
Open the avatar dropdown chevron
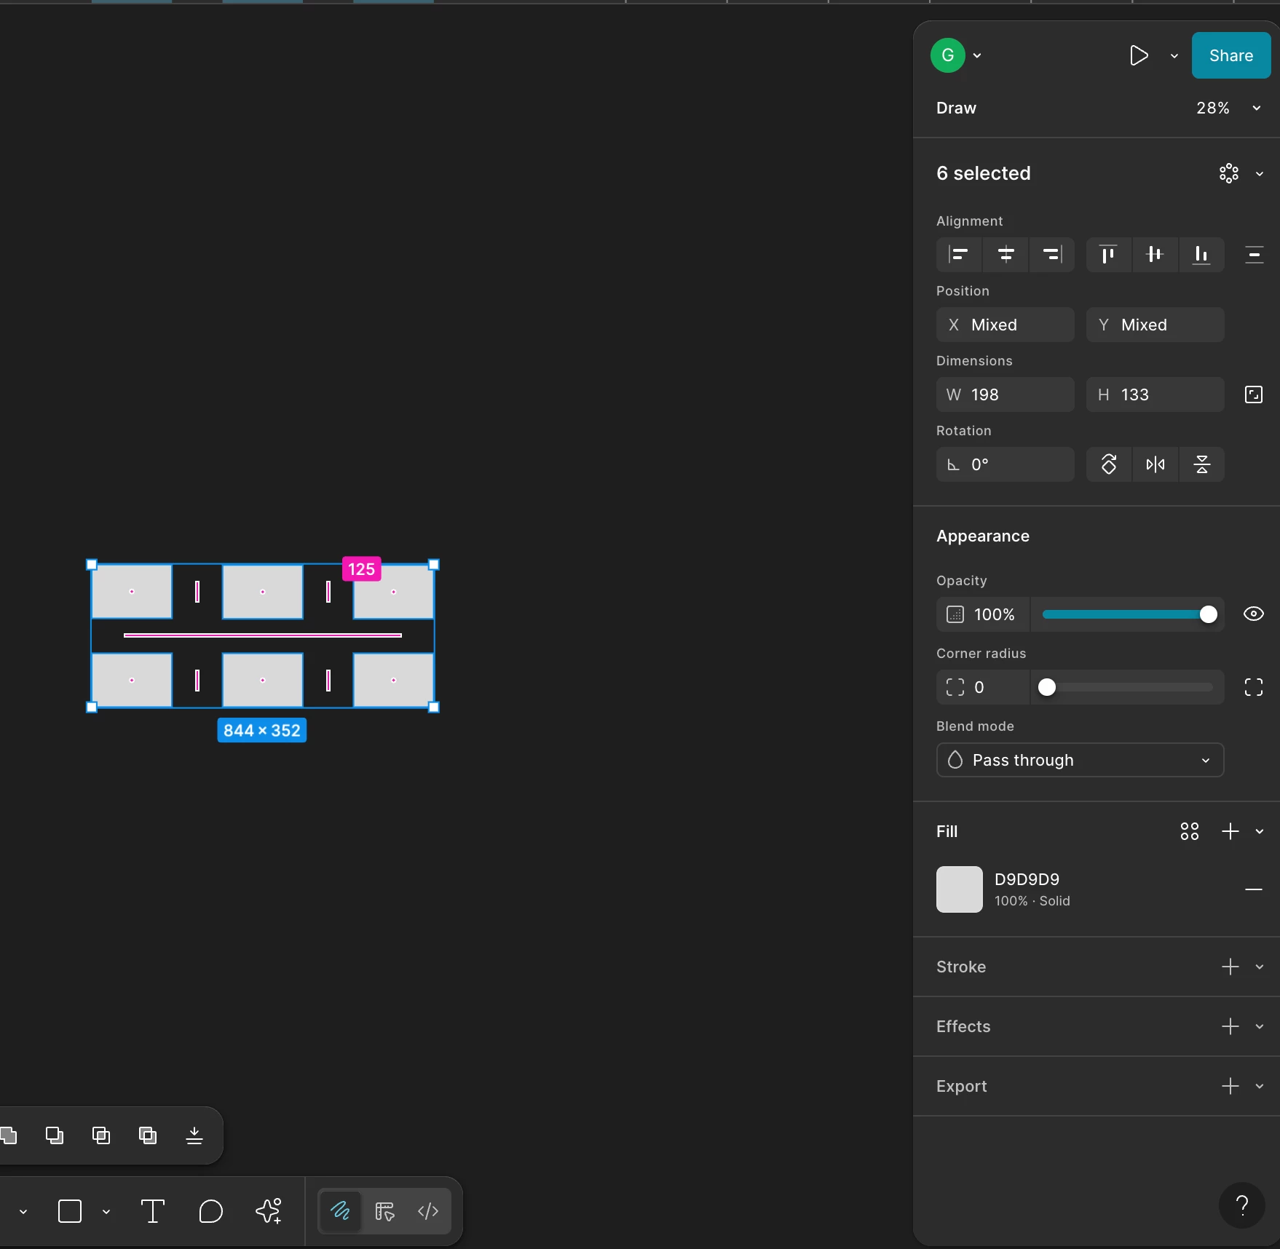(x=977, y=55)
